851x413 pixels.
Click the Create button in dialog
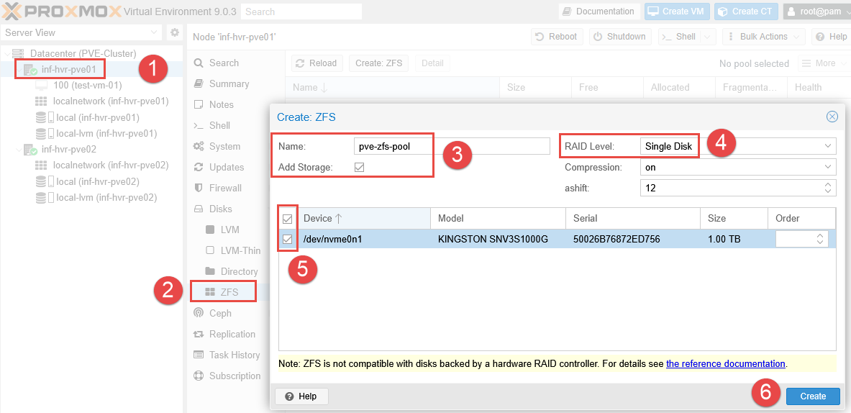click(813, 396)
